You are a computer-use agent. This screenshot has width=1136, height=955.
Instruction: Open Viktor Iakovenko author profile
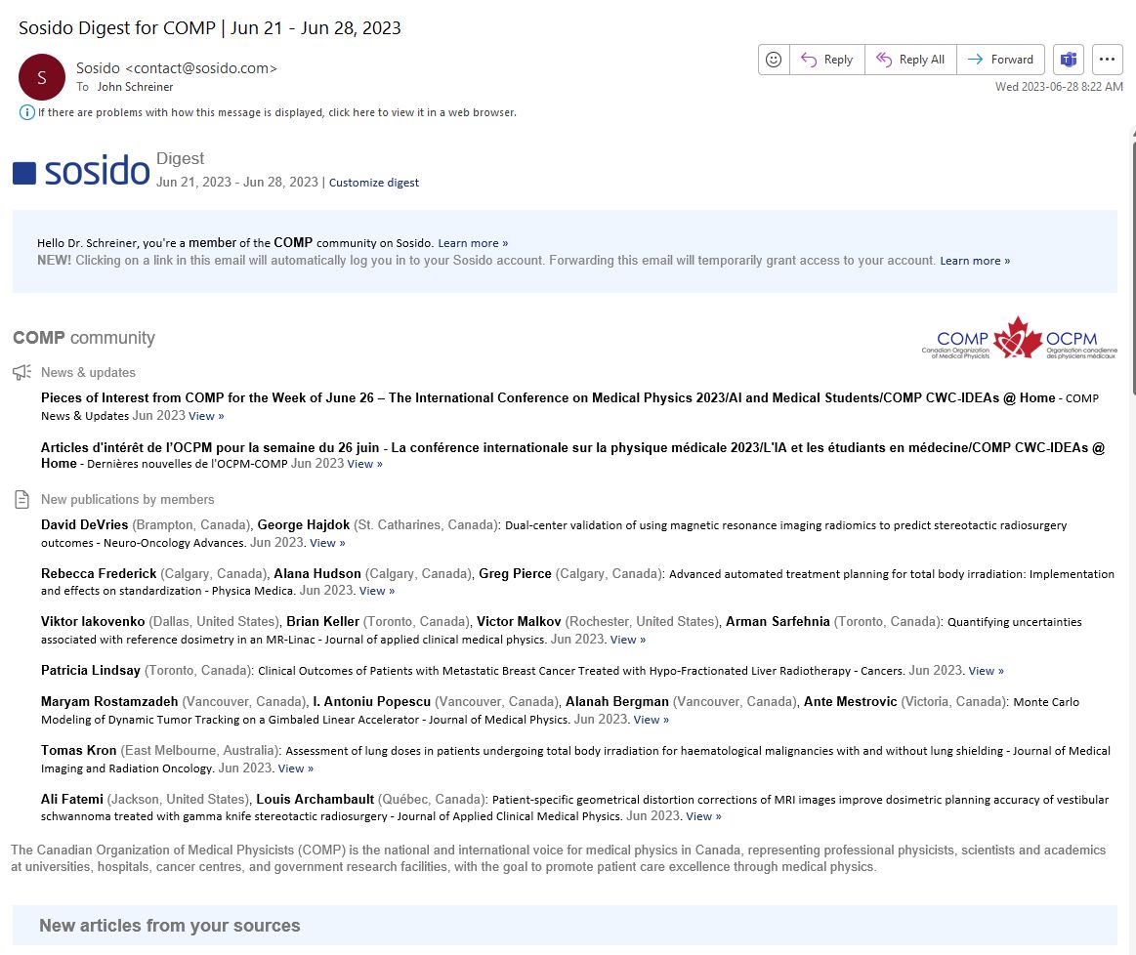pos(93,621)
